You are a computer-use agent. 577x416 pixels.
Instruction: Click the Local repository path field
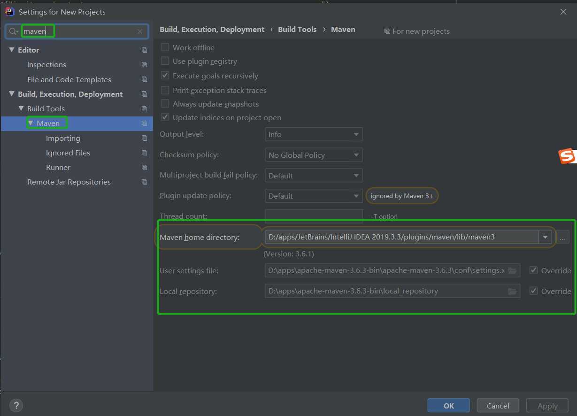click(x=392, y=291)
